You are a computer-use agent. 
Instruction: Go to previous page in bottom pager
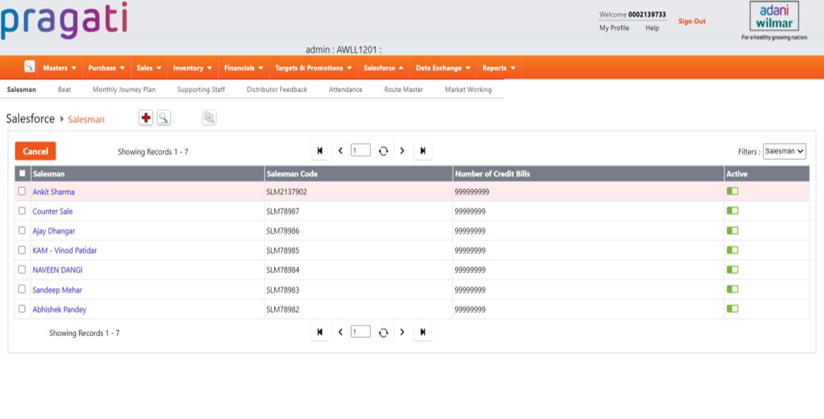(x=340, y=332)
